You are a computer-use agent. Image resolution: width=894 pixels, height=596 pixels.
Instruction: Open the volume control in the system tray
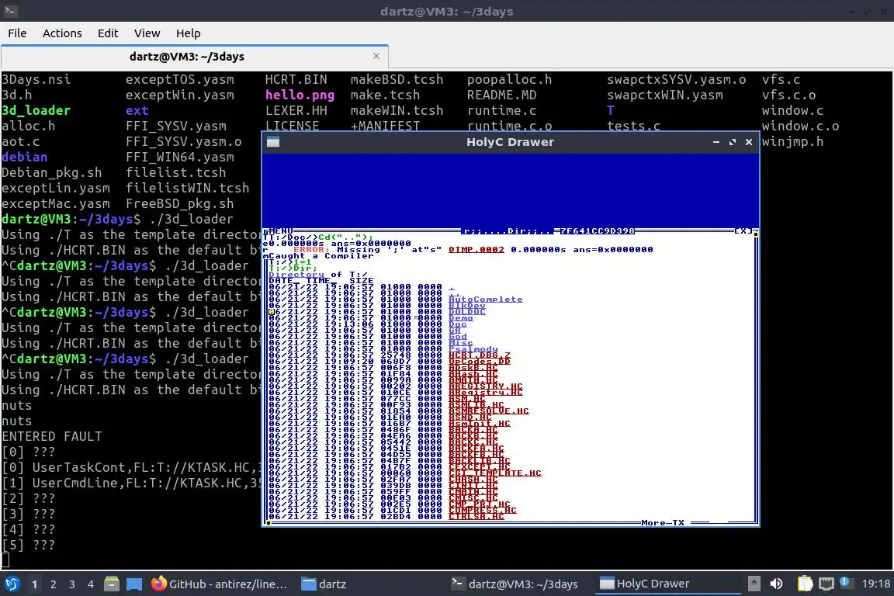(777, 584)
